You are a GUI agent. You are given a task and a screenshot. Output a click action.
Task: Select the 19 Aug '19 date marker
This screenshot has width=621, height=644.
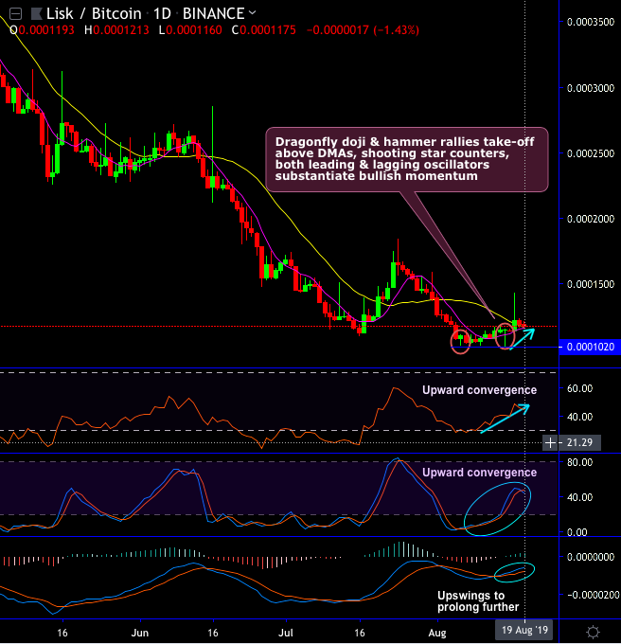524,630
